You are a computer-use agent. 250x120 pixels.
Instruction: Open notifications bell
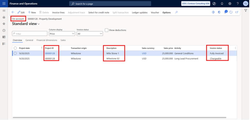[222, 4]
